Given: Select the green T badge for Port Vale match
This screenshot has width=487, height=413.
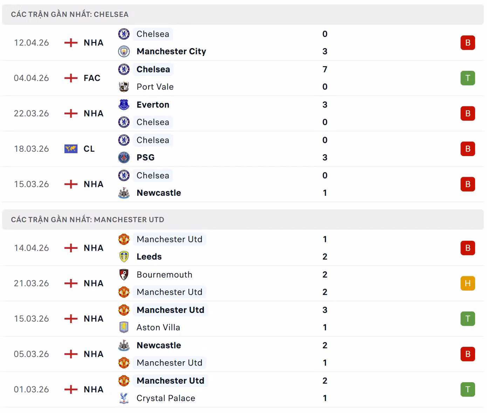Looking at the screenshot, I should [x=467, y=78].
